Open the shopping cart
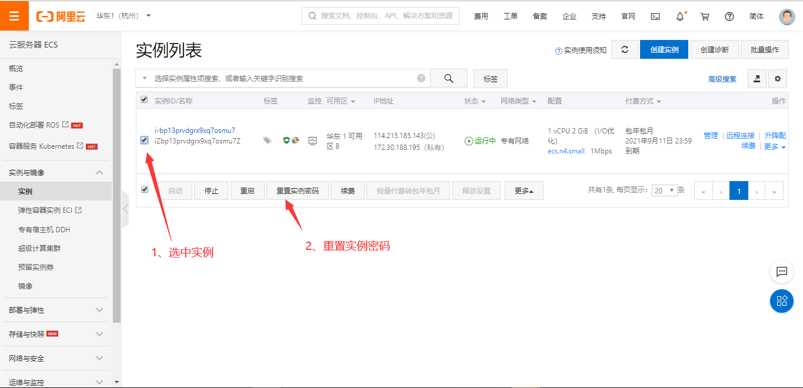Screen dimensions: 803x388 pos(704,16)
